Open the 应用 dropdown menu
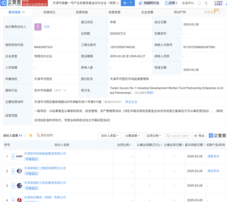The height and width of the screenshot is (202, 227). click(171, 3)
